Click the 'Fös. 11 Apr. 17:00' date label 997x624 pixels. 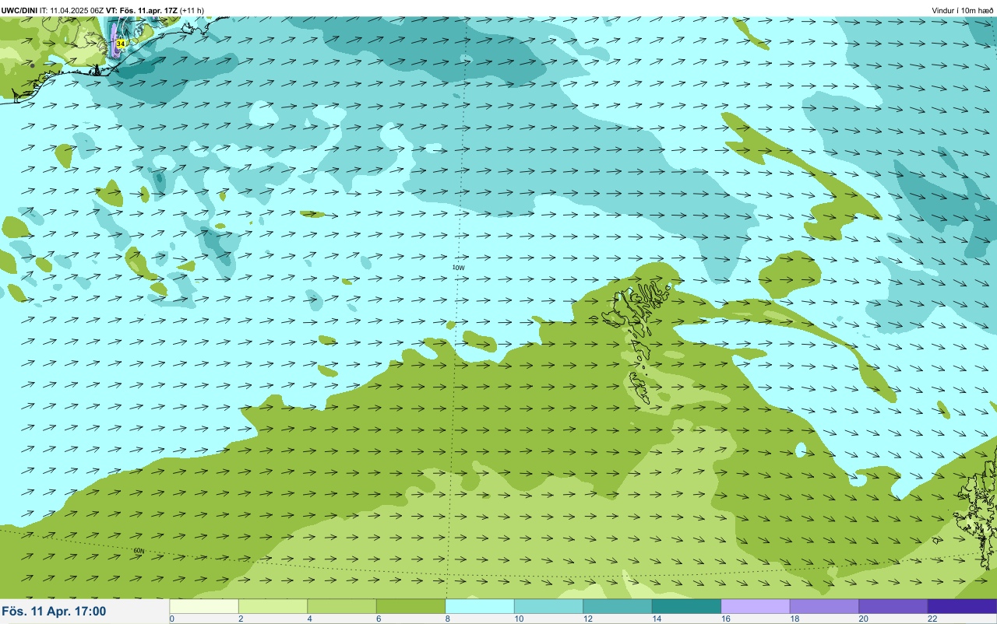pyautogui.click(x=54, y=612)
